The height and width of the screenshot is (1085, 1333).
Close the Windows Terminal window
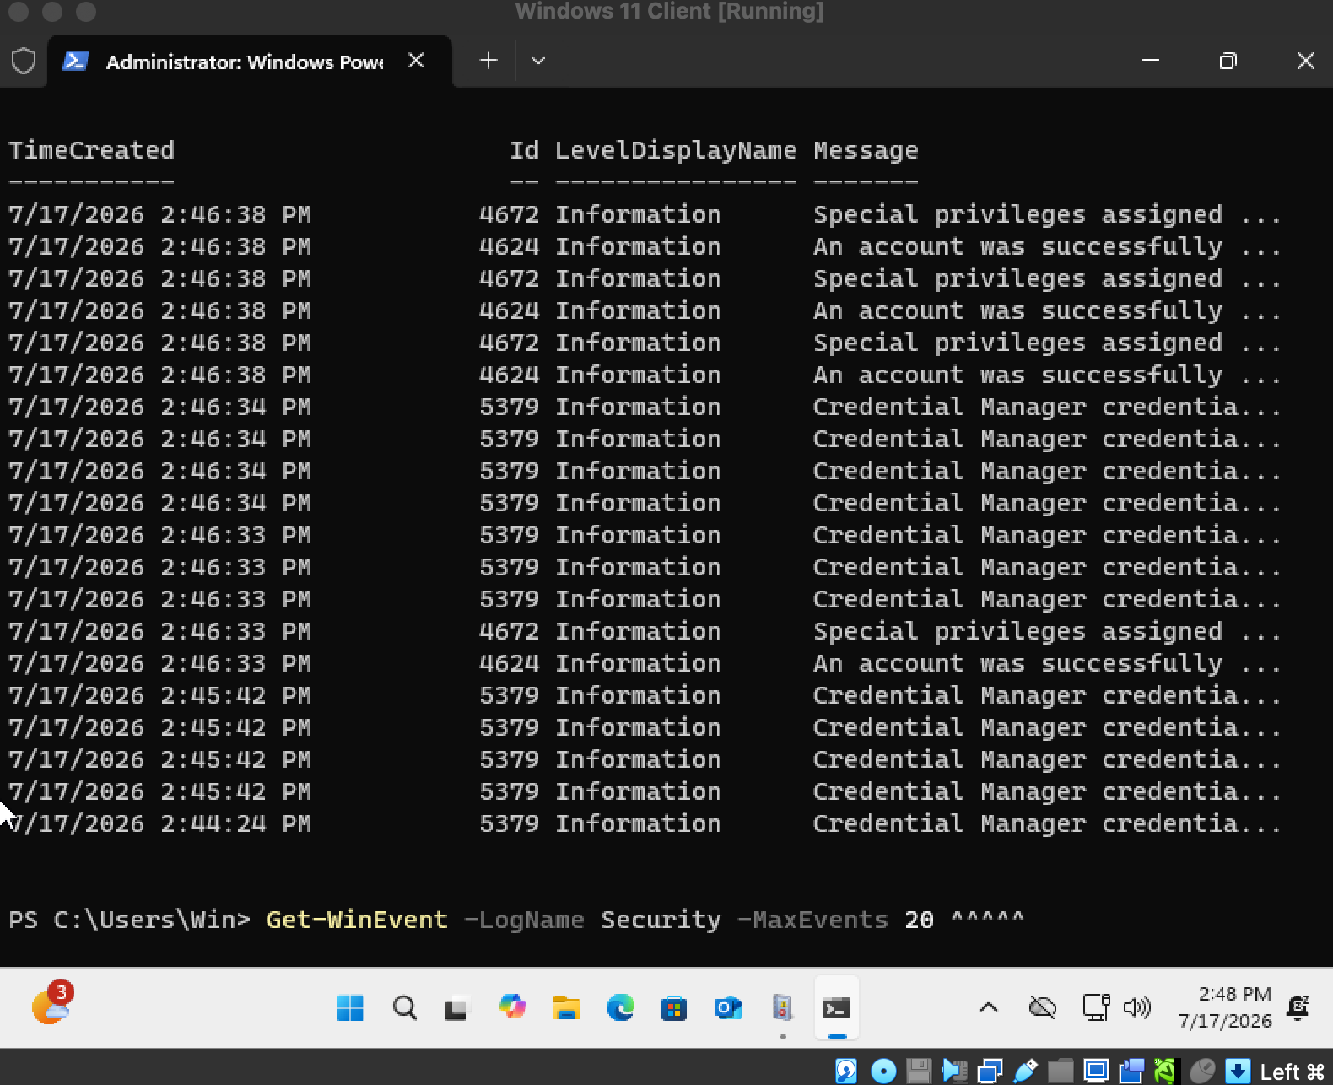click(1305, 61)
